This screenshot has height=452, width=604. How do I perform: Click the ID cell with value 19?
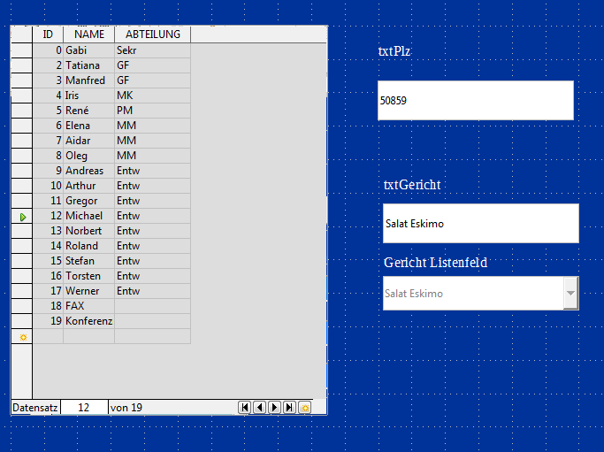click(x=48, y=321)
